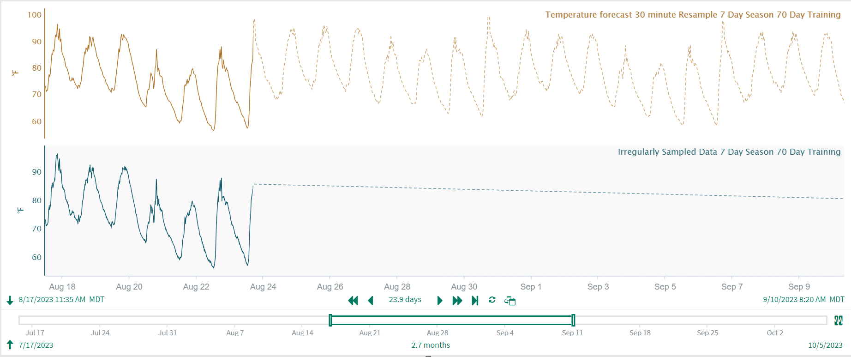Click the 2.7 months investigate duration
The height and width of the screenshot is (357, 851).
431,345
